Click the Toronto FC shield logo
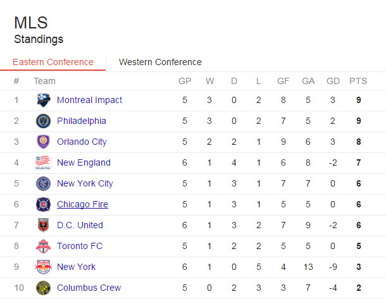Viewport: 386px width, 299px height. tap(43, 246)
